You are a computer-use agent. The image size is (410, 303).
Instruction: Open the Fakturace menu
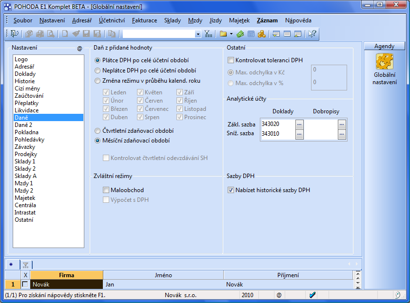145,20
